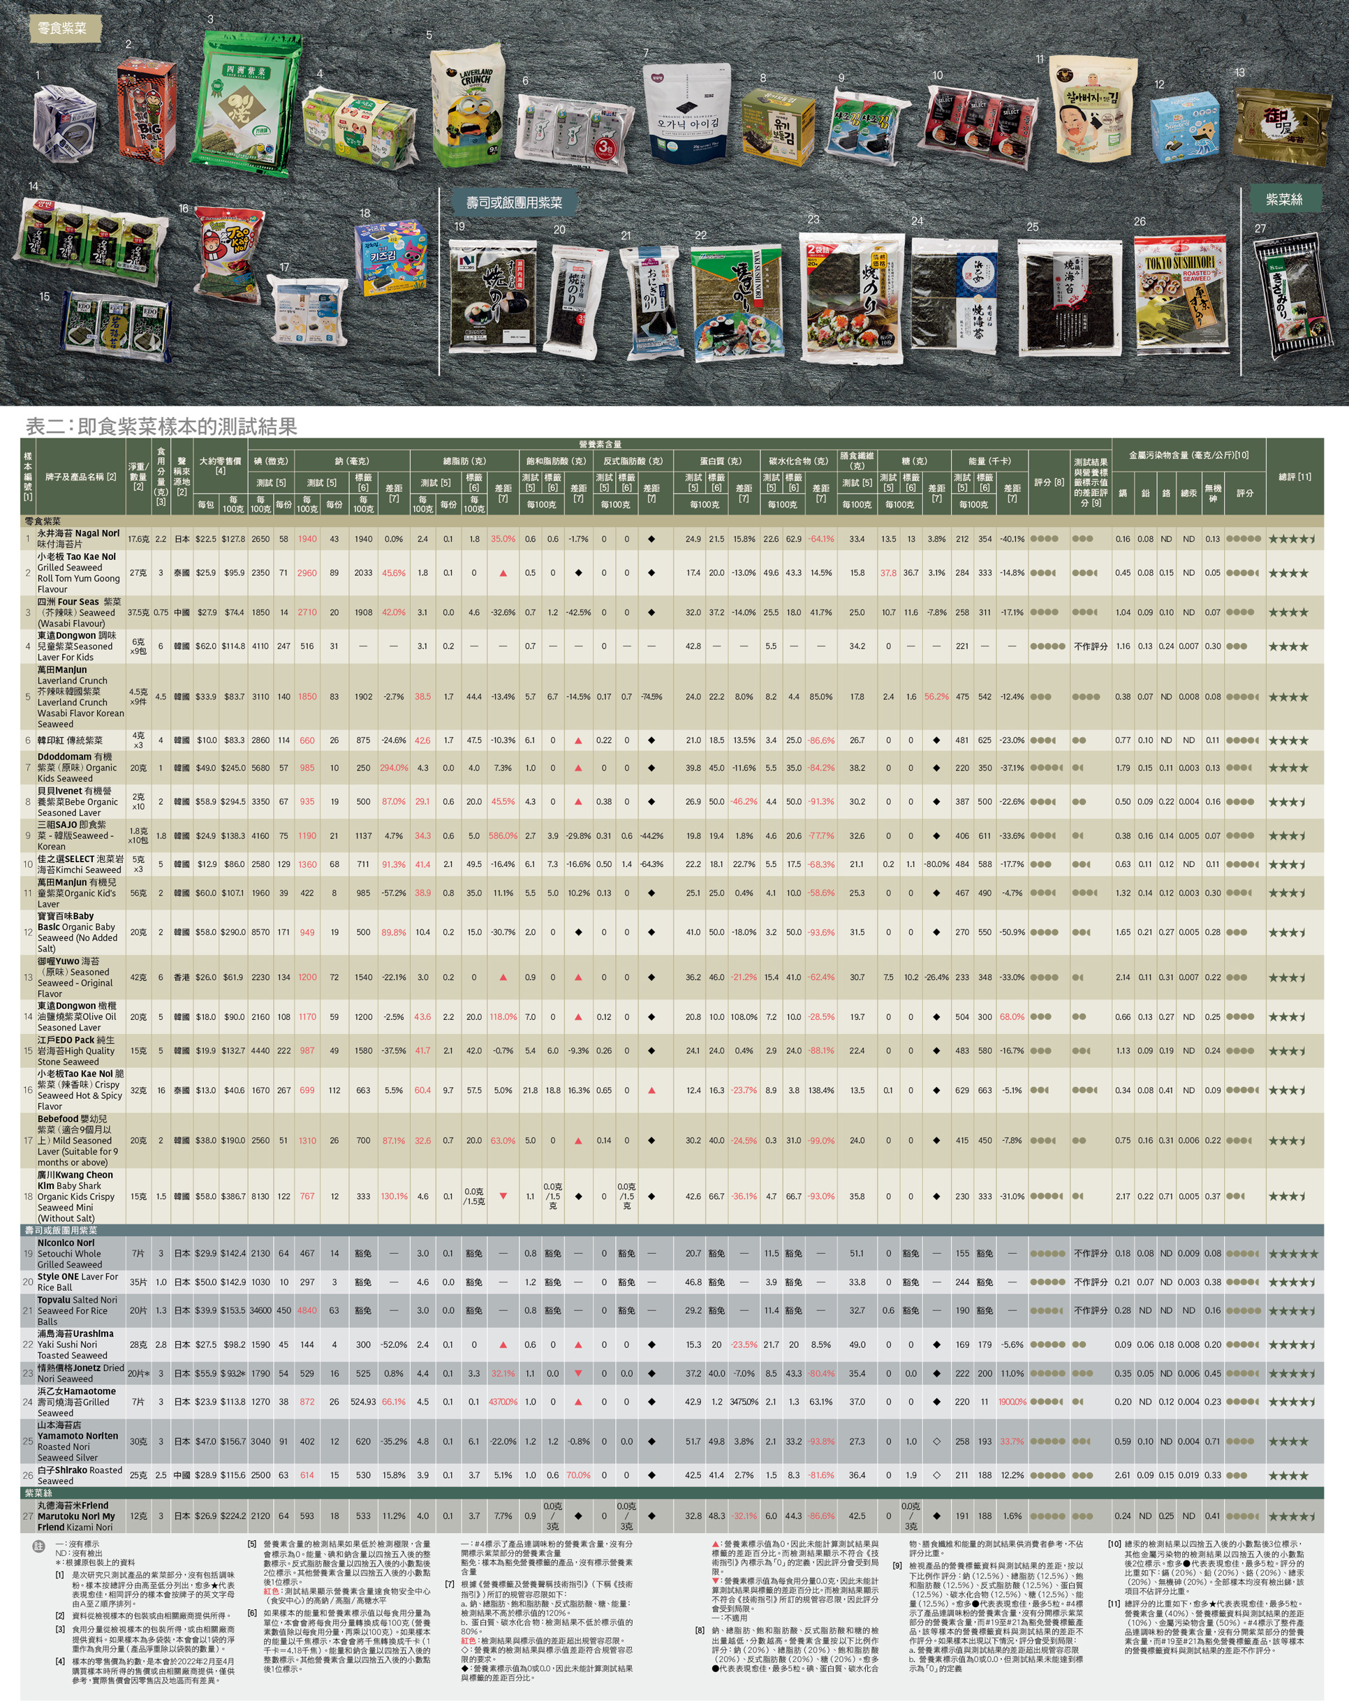
Task: Click the Baby Shark box photo numbered 18
Action: (392, 257)
